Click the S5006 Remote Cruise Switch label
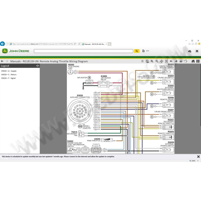The width and height of the screenshot is (201, 201). click(x=167, y=99)
